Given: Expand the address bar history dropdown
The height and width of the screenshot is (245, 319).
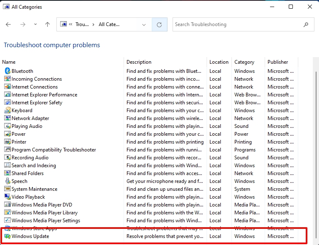Looking at the screenshot, I should pos(144,25).
